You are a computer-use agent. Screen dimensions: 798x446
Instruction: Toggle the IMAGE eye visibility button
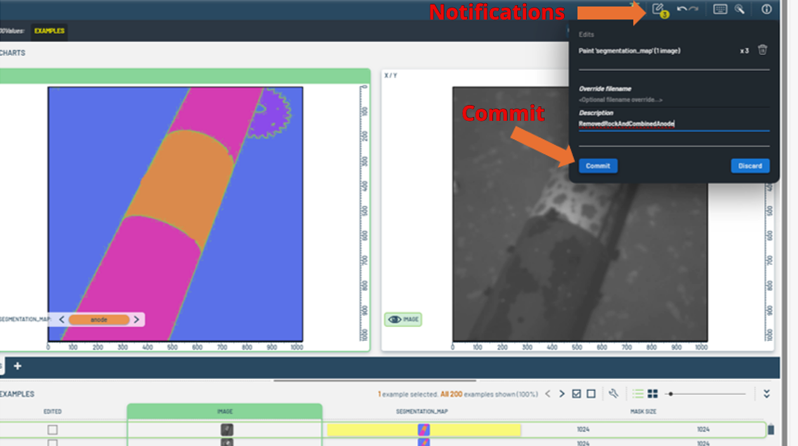[x=402, y=319]
